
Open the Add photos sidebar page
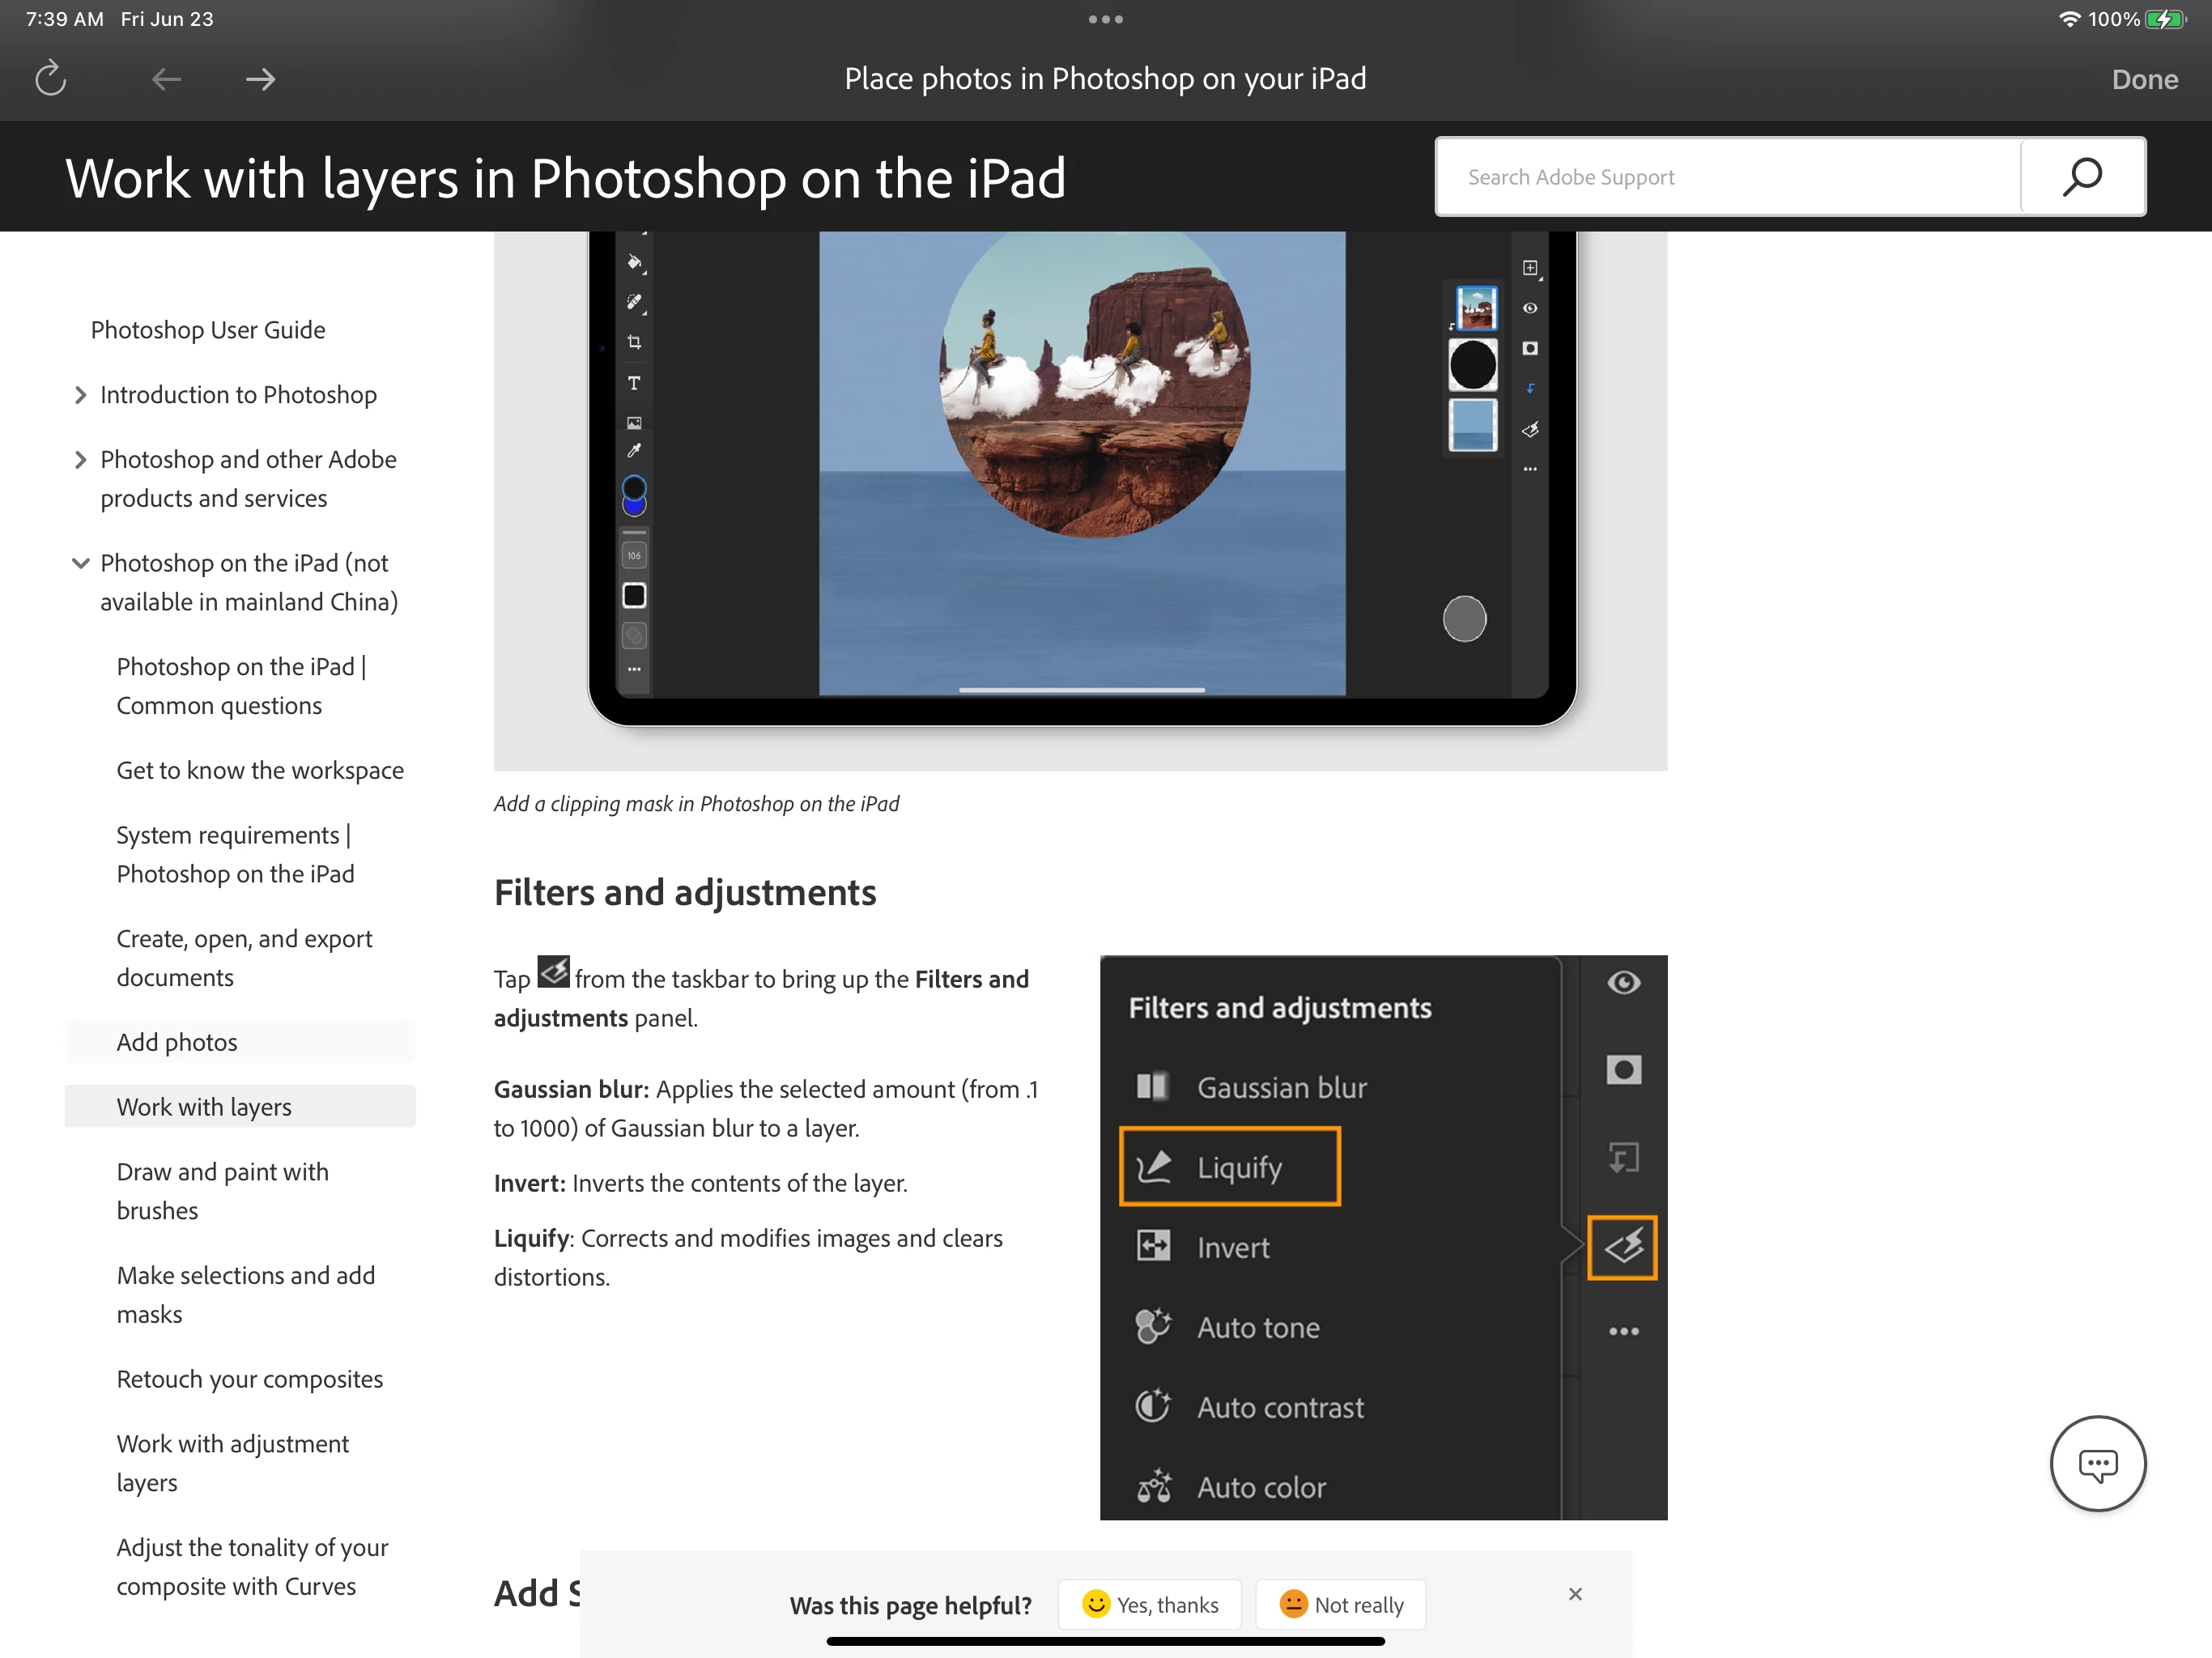[177, 1042]
